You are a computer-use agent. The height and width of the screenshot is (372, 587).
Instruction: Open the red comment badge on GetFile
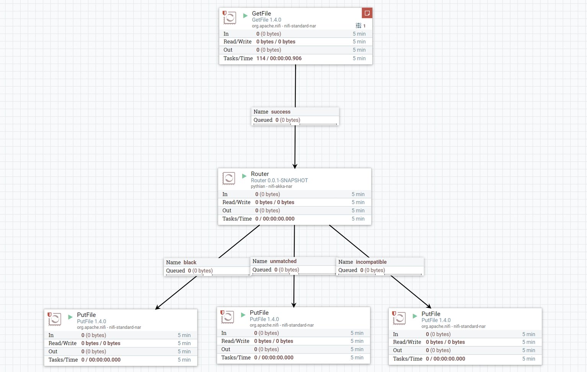click(x=367, y=13)
